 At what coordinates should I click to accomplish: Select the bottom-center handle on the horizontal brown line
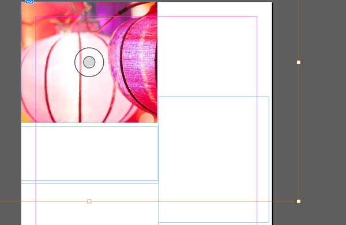pyautogui.click(x=89, y=201)
